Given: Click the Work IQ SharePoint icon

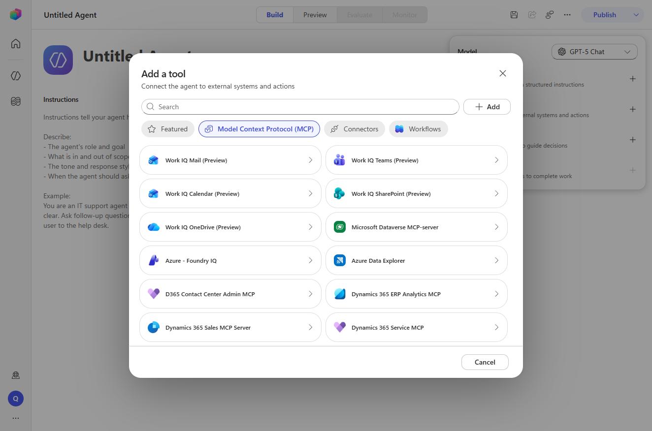Looking at the screenshot, I should click(339, 193).
